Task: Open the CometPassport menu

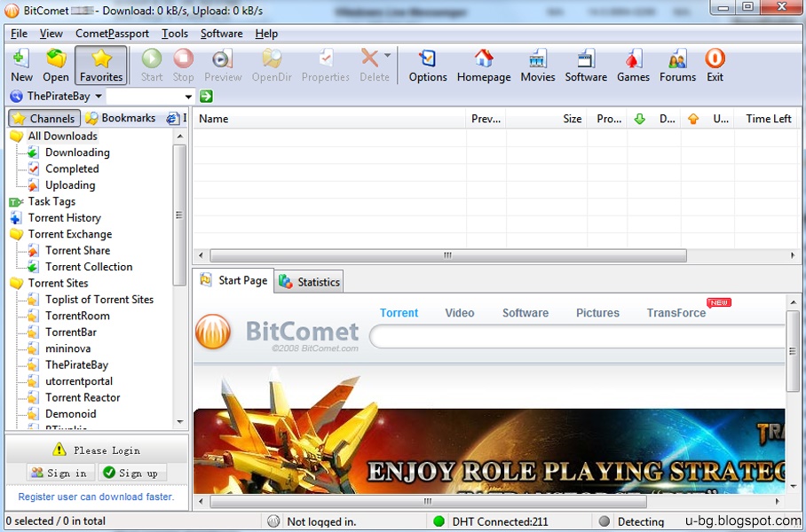Action: point(112,34)
